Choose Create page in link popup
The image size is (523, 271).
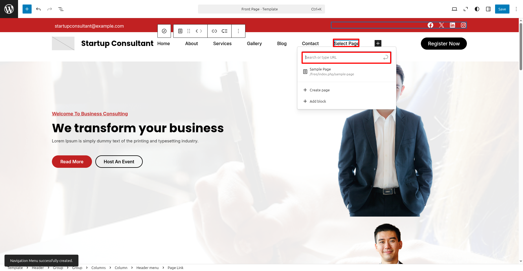(x=319, y=90)
